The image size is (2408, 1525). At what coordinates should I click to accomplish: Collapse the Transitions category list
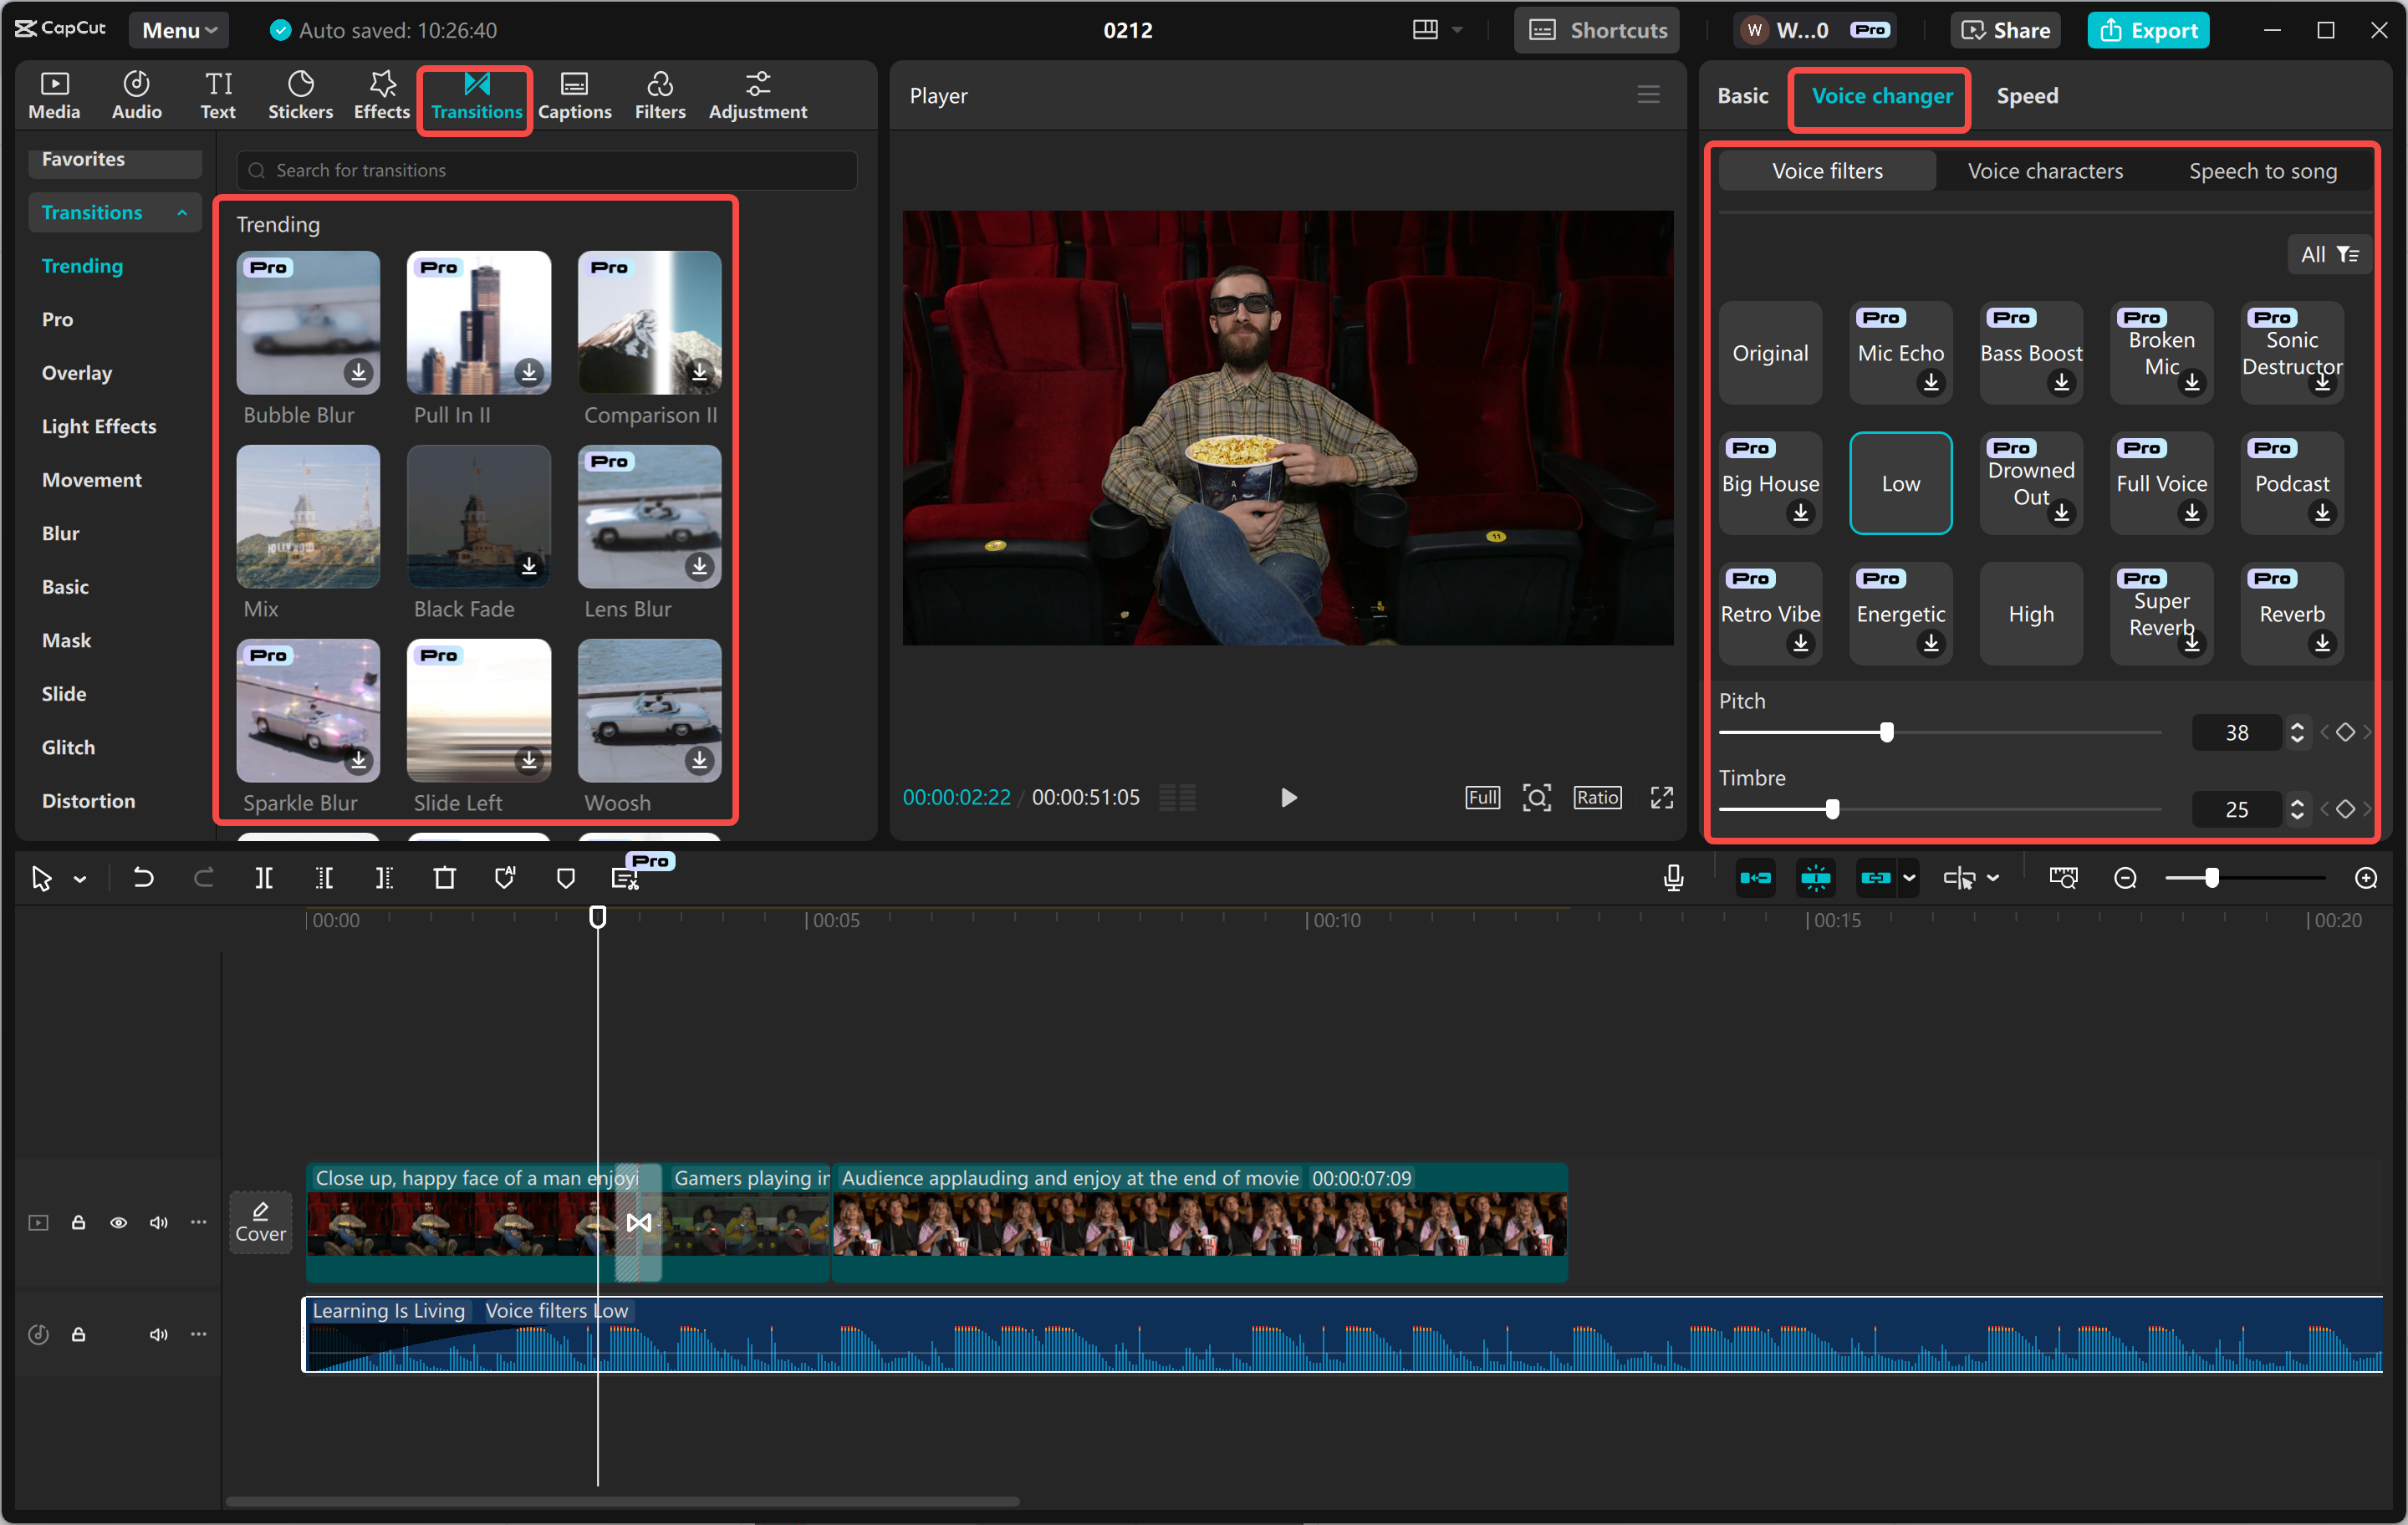tap(182, 212)
